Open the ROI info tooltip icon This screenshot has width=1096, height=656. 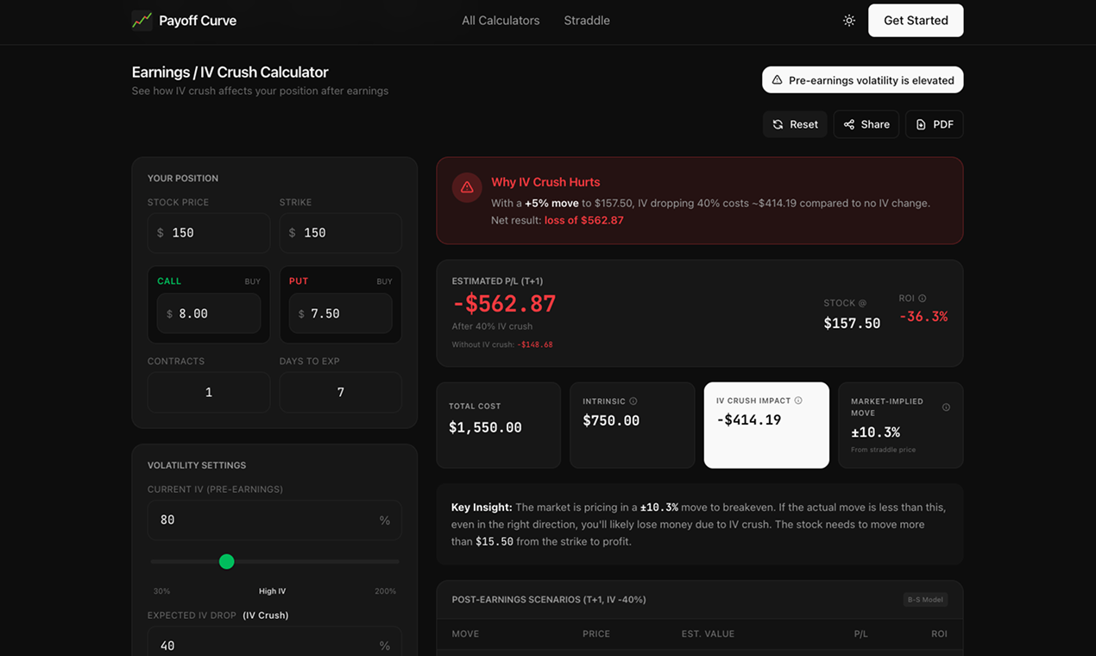coord(922,298)
